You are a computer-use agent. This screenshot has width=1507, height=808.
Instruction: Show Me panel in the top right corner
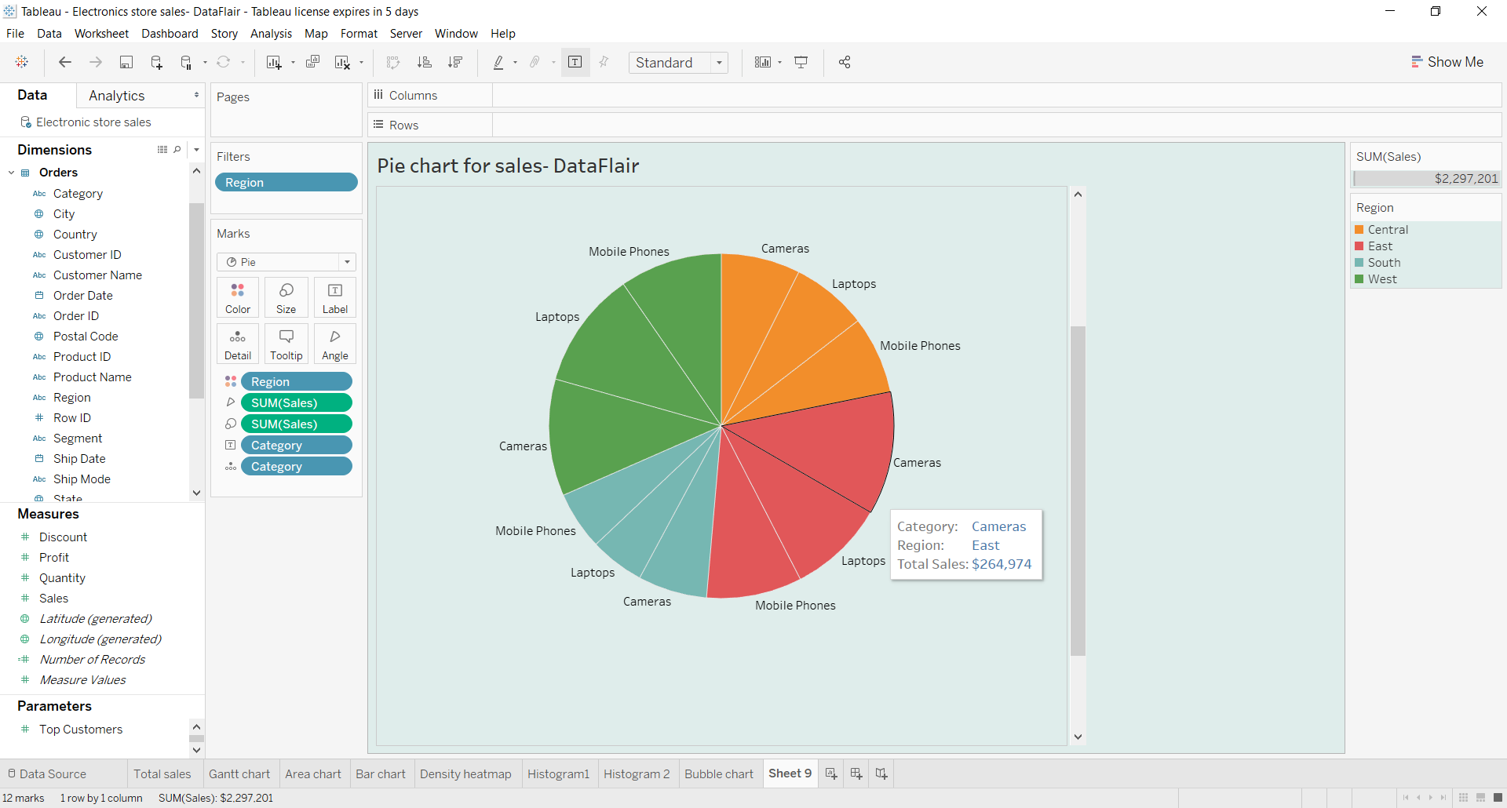pyautogui.click(x=1447, y=61)
